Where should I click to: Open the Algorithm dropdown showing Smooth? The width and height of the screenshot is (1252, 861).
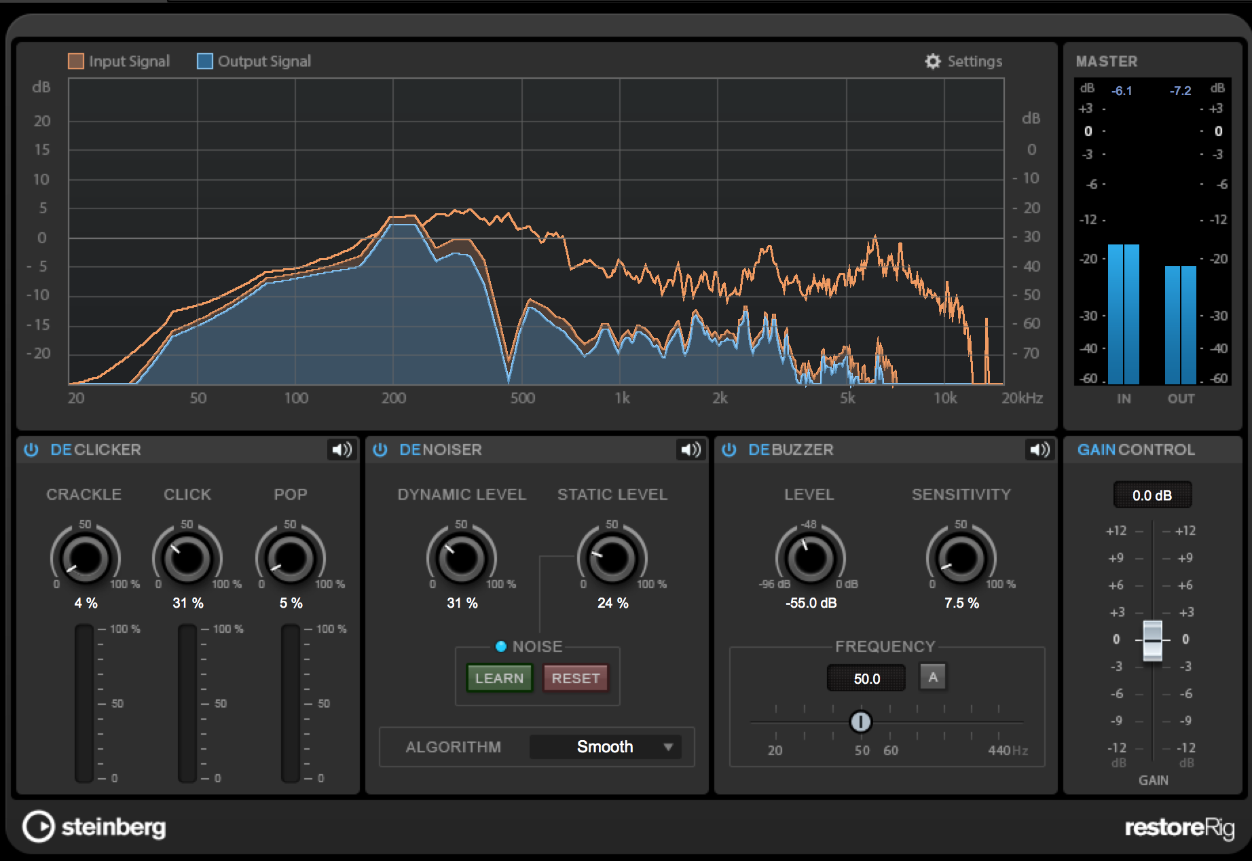point(604,747)
